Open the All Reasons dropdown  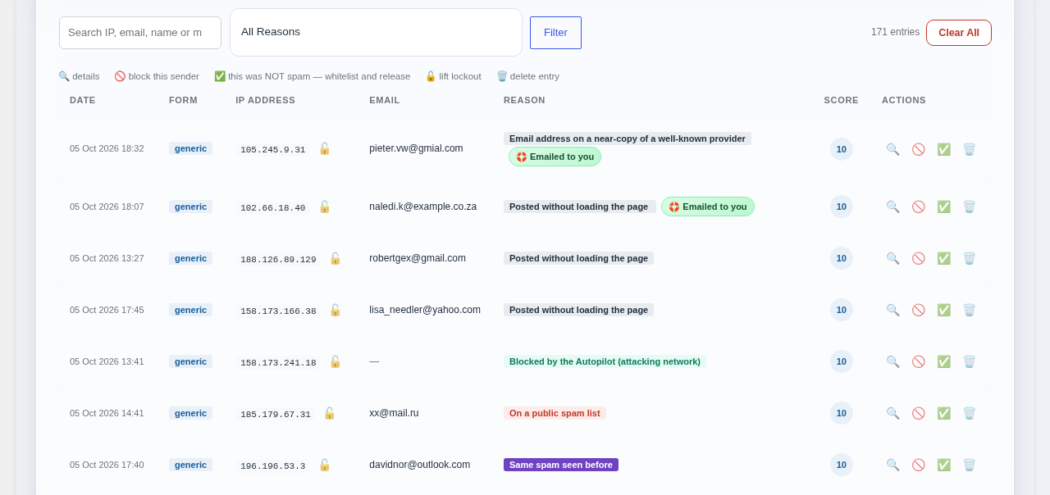point(376,32)
